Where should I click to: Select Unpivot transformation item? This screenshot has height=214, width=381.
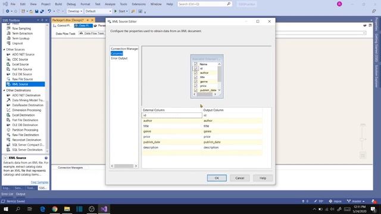pos(17,43)
